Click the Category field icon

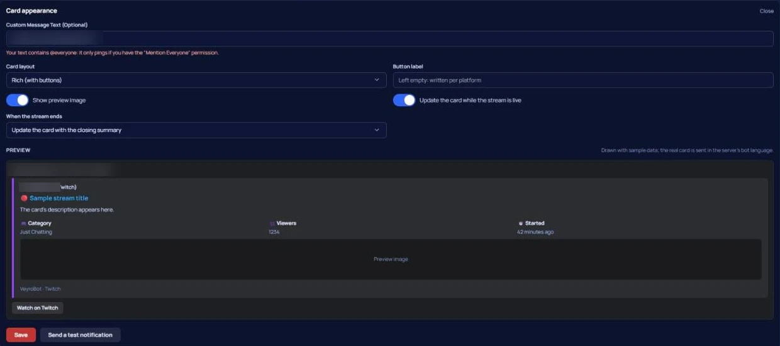point(23,223)
